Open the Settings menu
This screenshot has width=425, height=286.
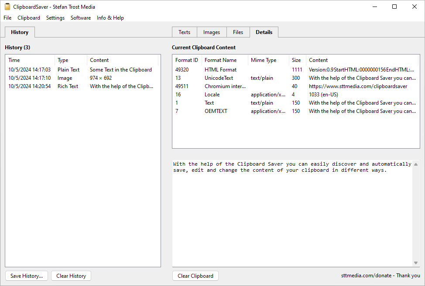click(x=55, y=18)
